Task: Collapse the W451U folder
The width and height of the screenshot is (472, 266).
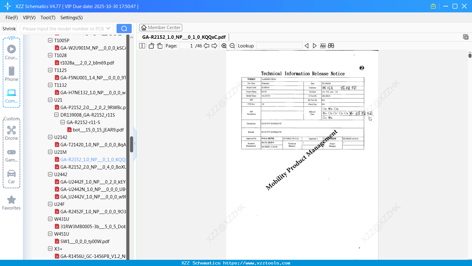Action: [x=50, y=234]
